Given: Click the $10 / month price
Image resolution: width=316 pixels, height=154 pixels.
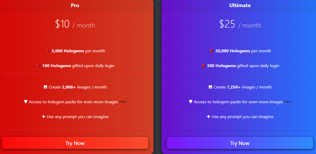Looking at the screenshot, I should tap(75, 24).
